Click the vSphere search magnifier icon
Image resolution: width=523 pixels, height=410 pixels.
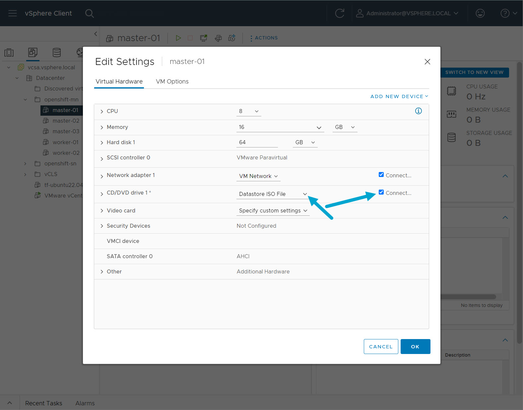[89, 13]
